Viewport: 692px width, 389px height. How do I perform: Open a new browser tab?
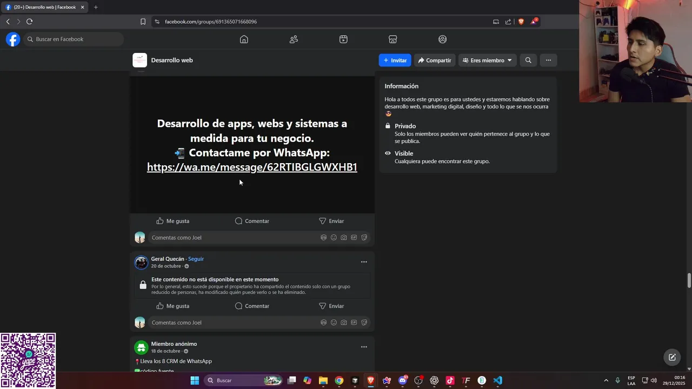[96, 7]
